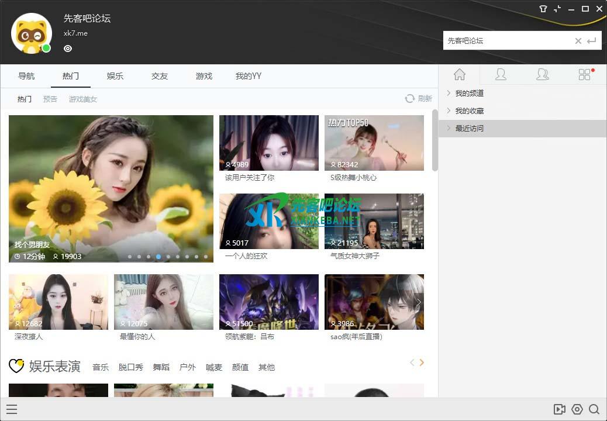
Task: Switch to mini mode with the compress icon
Action: pos(557,9)
